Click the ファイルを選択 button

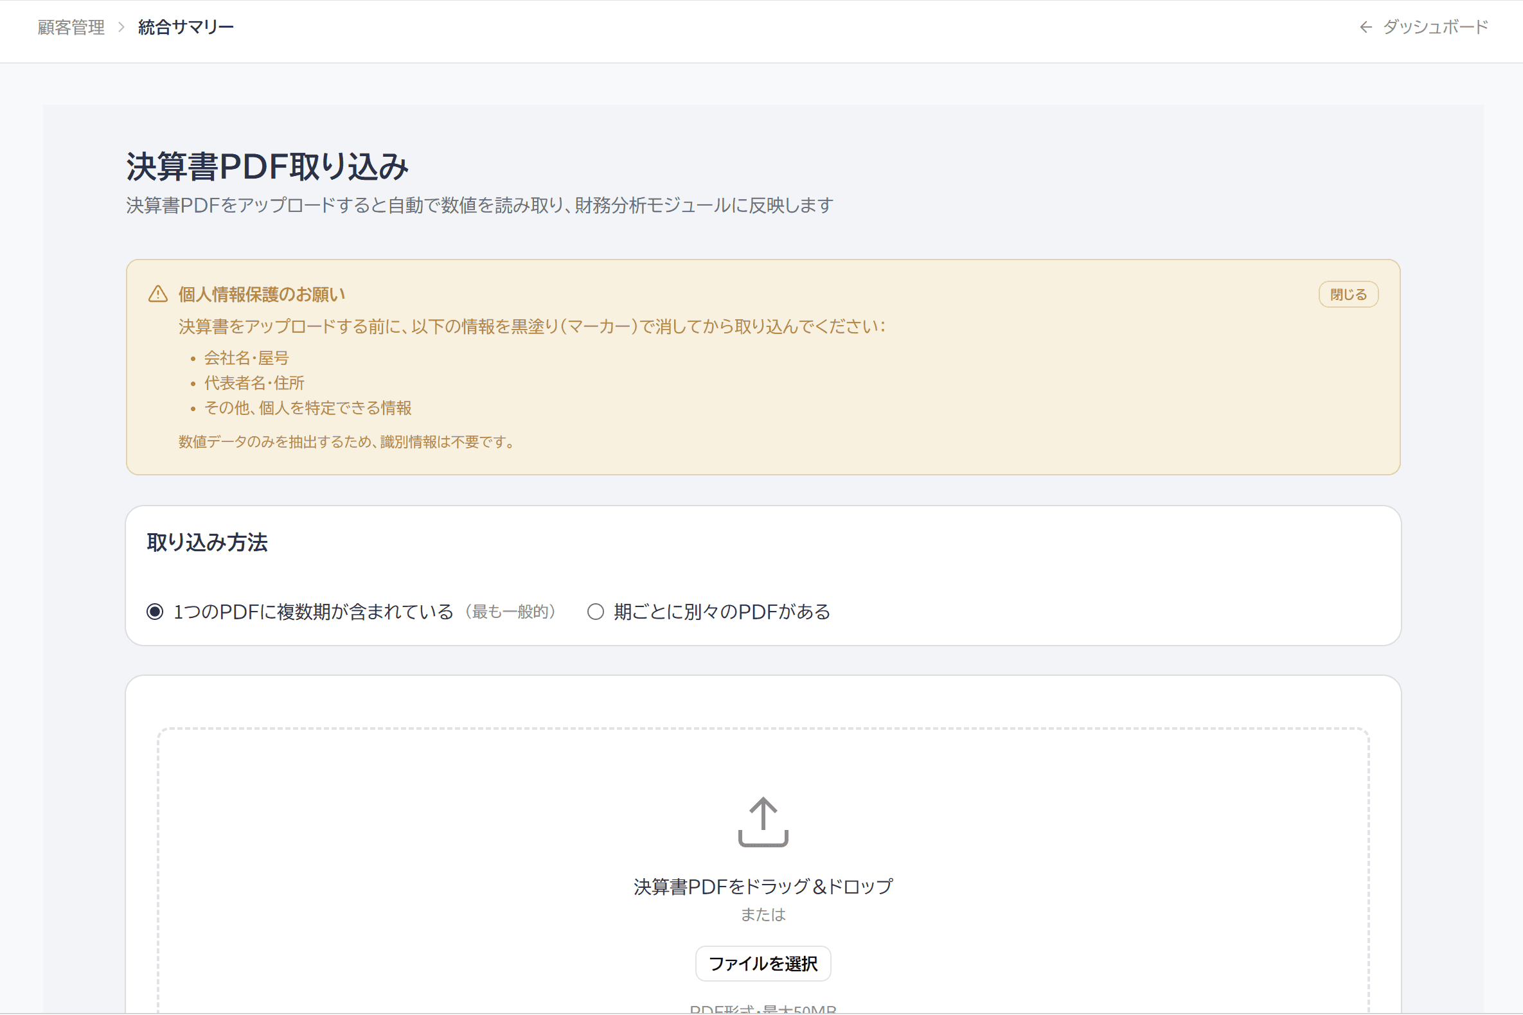pyautogui.click(x=763, y=964)
